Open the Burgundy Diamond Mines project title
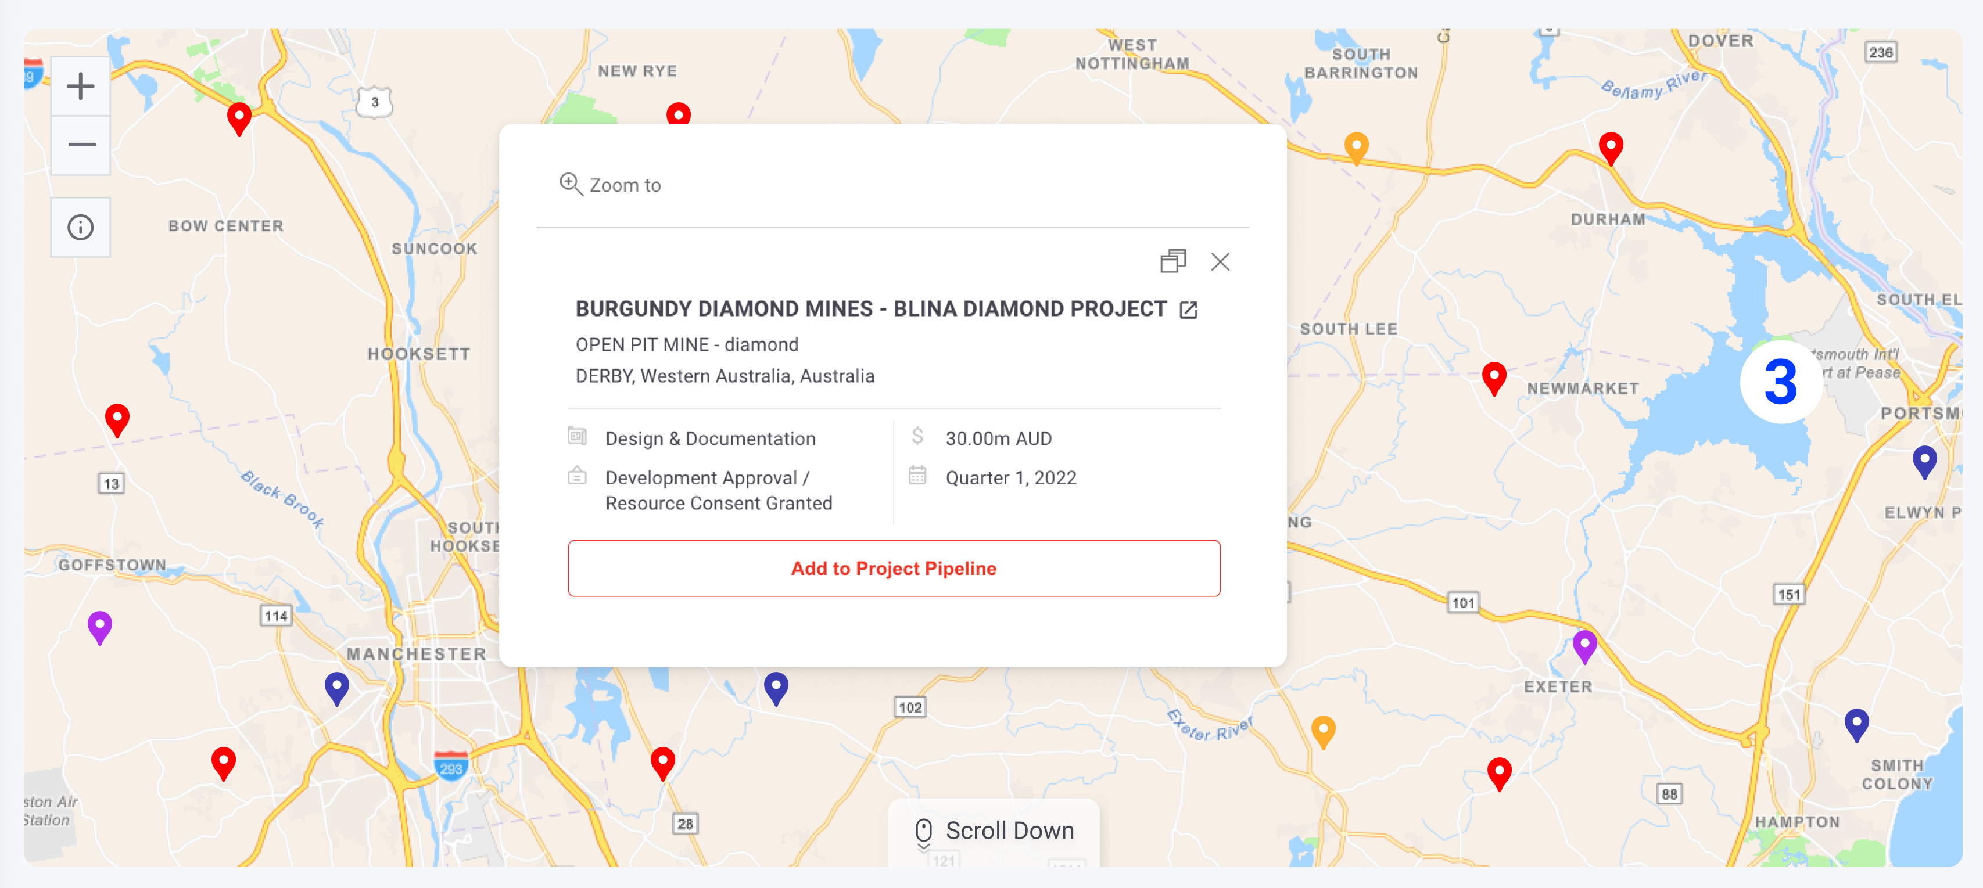The height and width of the screenshot is (888, 1983). tap(870, 310)
